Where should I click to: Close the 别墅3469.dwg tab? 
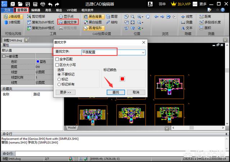coord(26,40)
